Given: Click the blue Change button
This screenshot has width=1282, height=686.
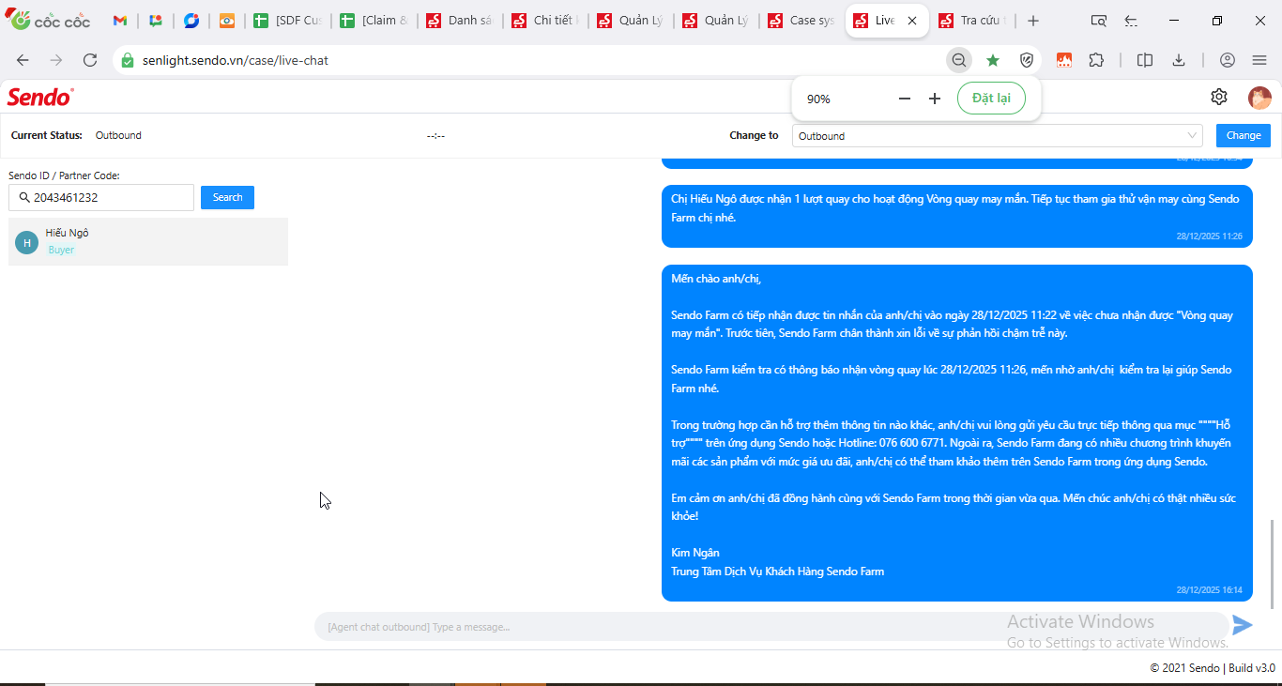Looking at the screenshot, I should coord(1244,135).
